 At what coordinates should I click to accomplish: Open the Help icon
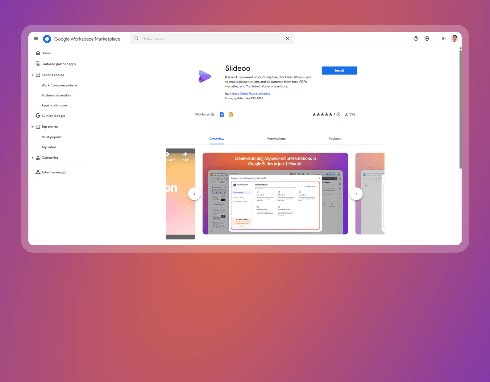point(416,39)
